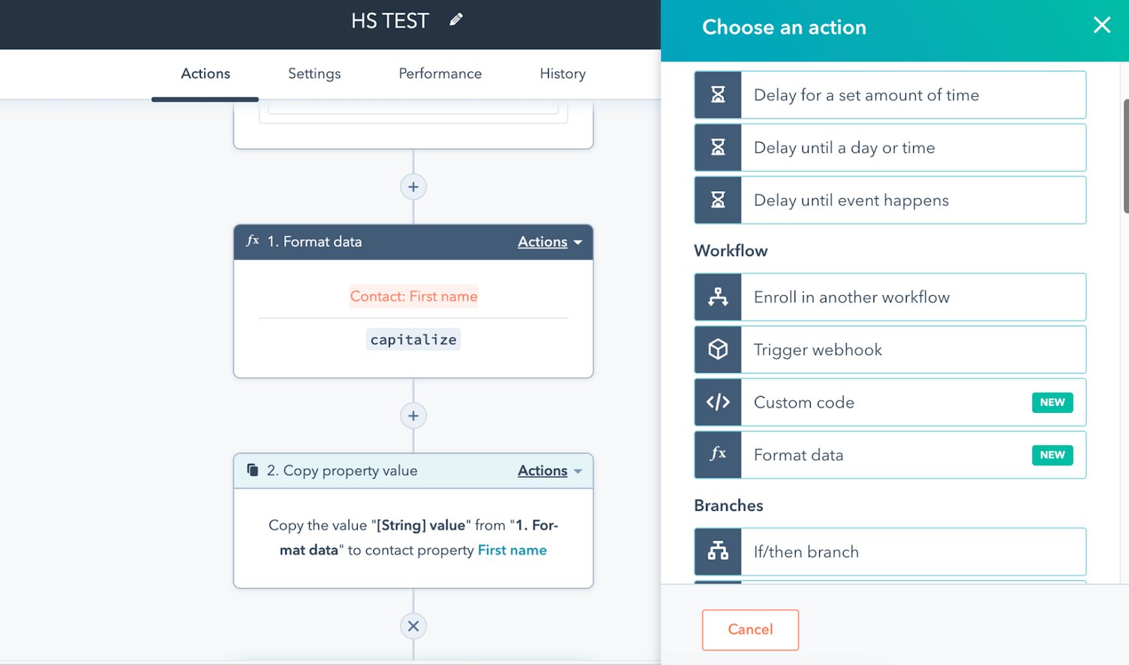Choose the Custom code action

click(x=890, y=402)
